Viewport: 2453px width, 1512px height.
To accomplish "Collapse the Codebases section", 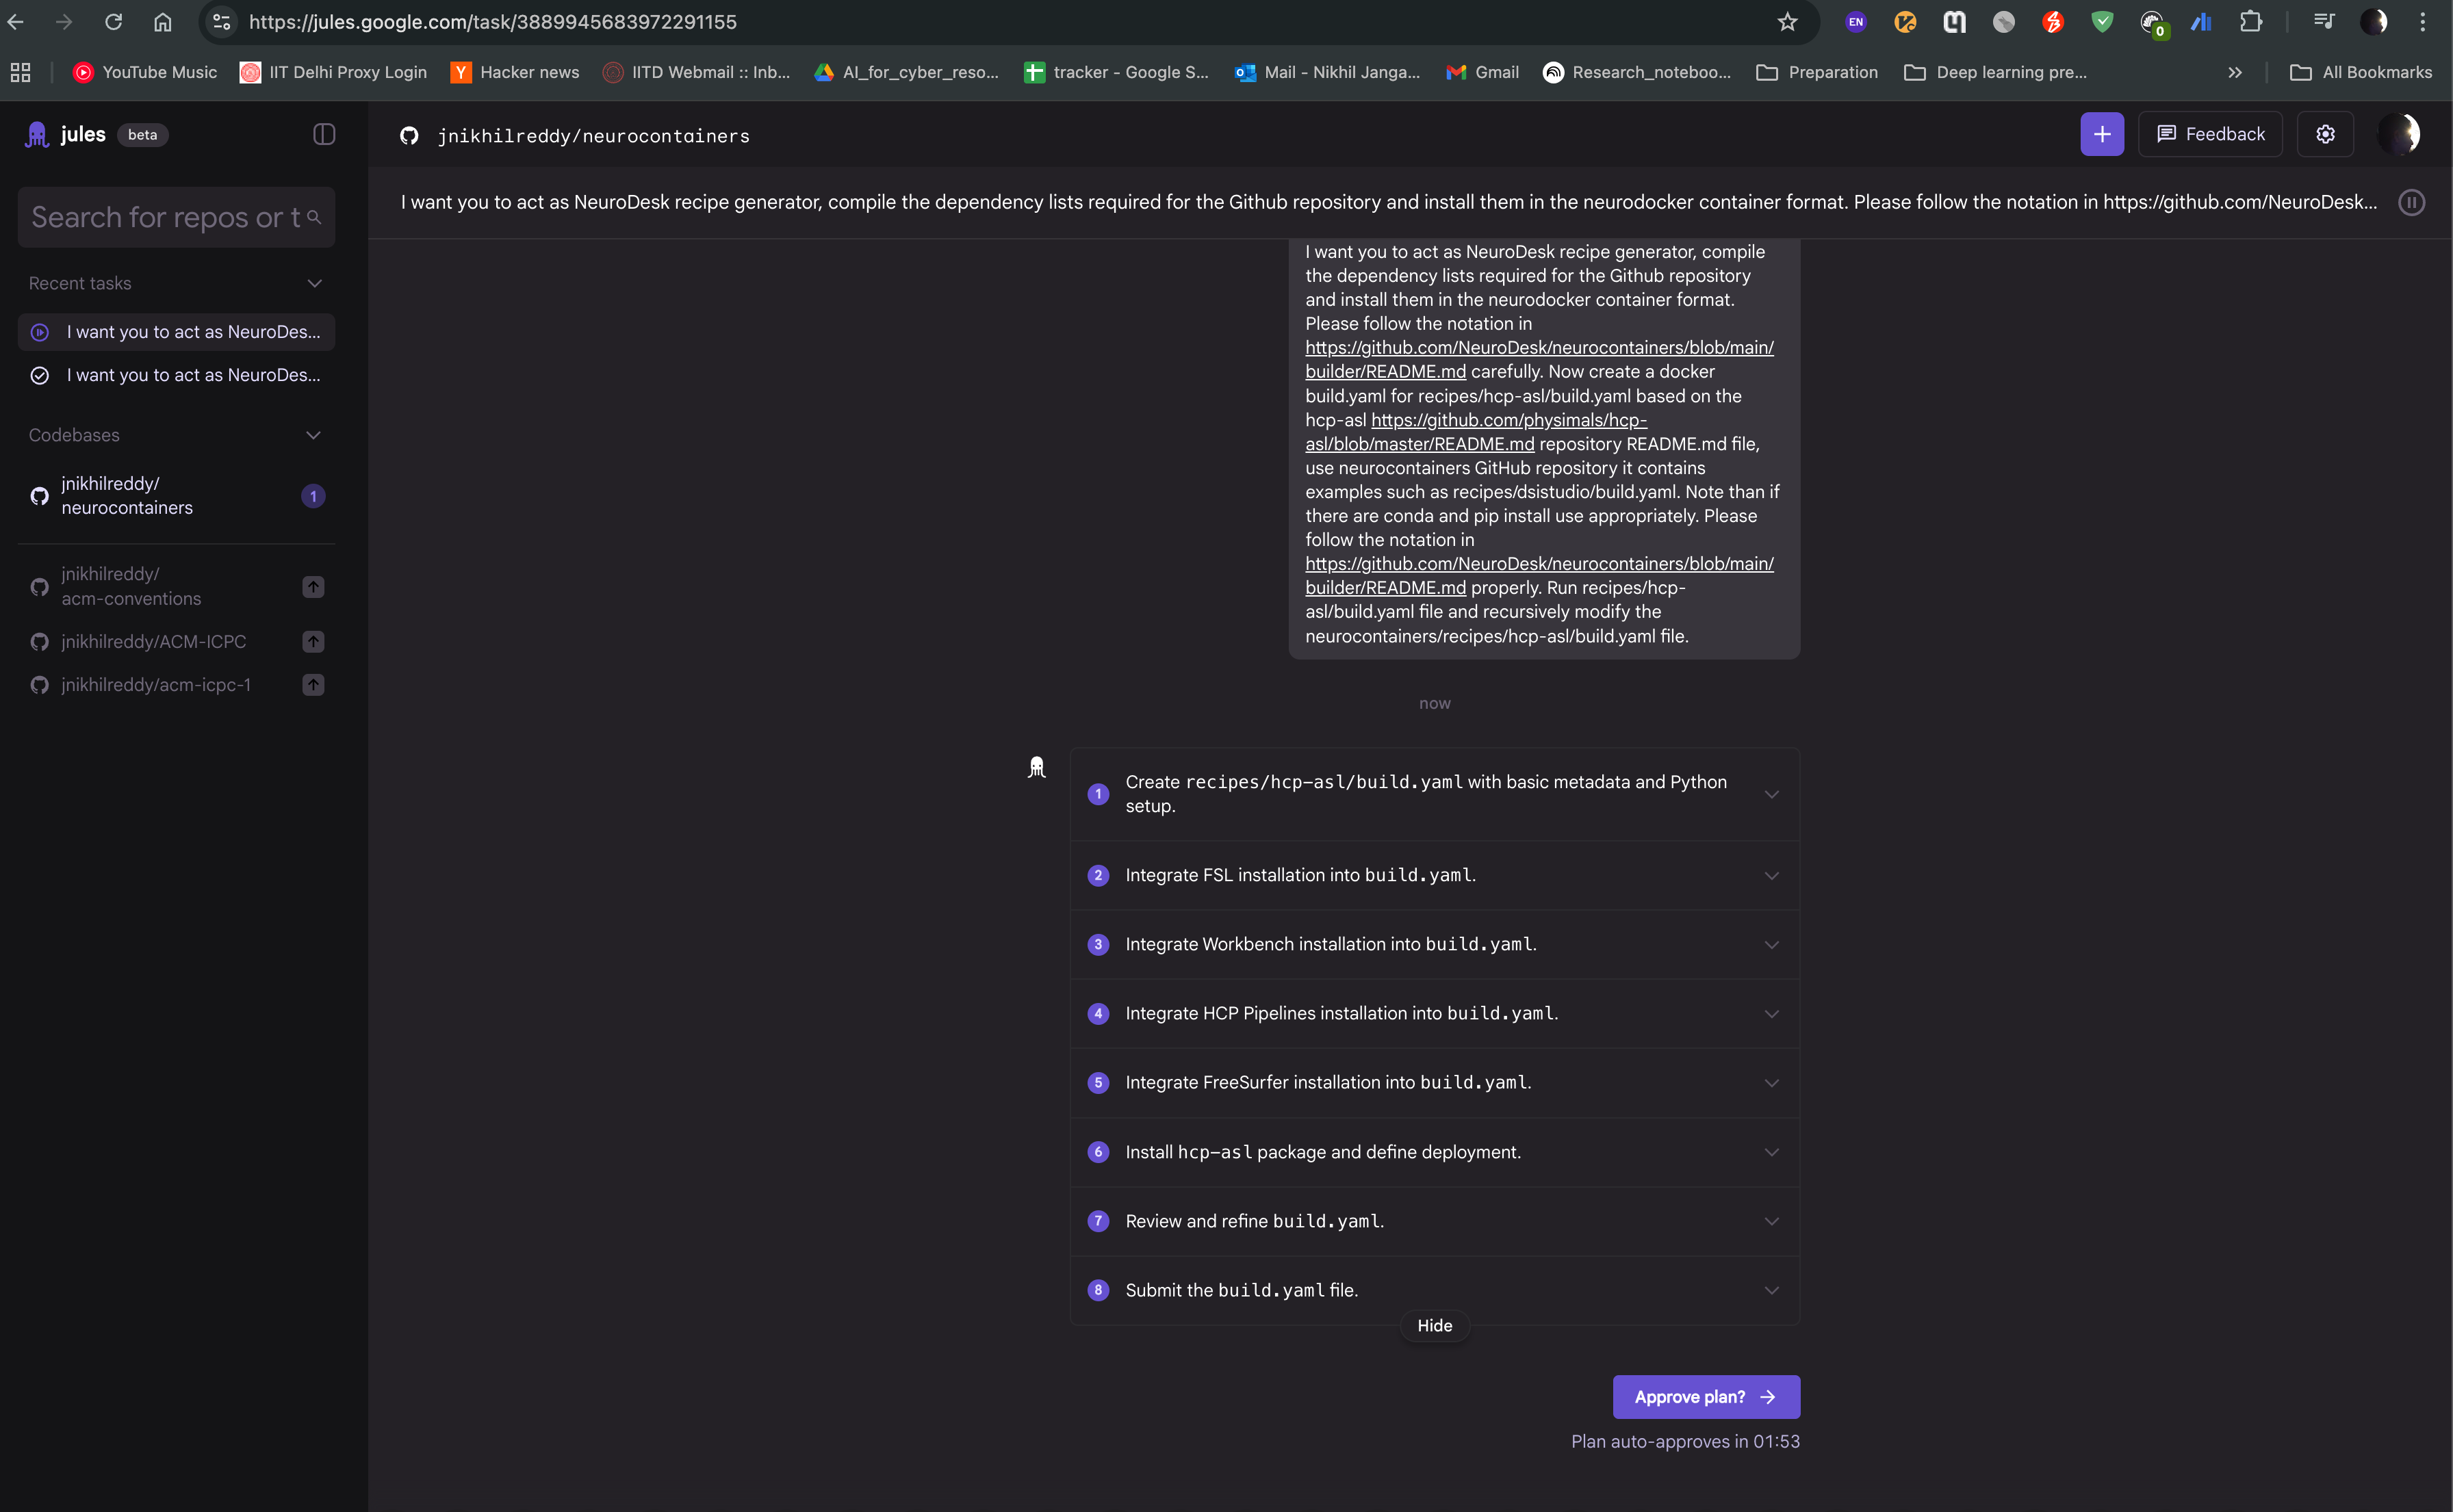I will pyautogui.click(x=313, y=436).
